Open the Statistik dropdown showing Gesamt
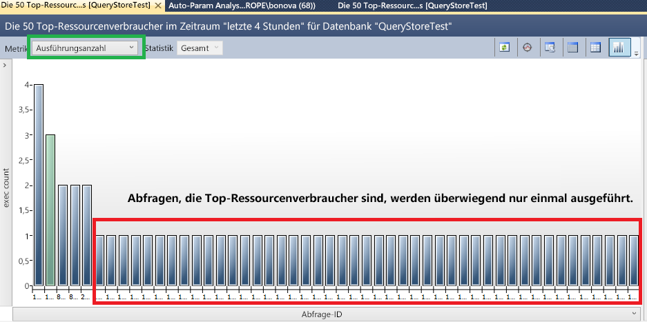 pos(200,48)
